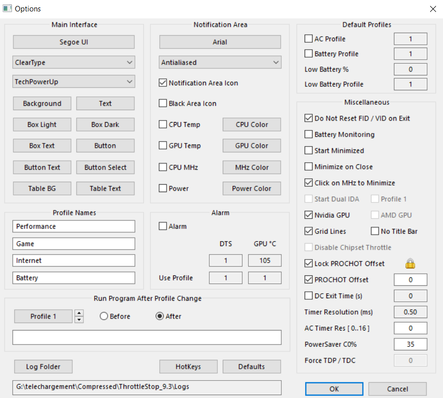443x398 pixels.
Task: Pick the Box Dark color
Action: pyautogui.click(x=105, y=125)
